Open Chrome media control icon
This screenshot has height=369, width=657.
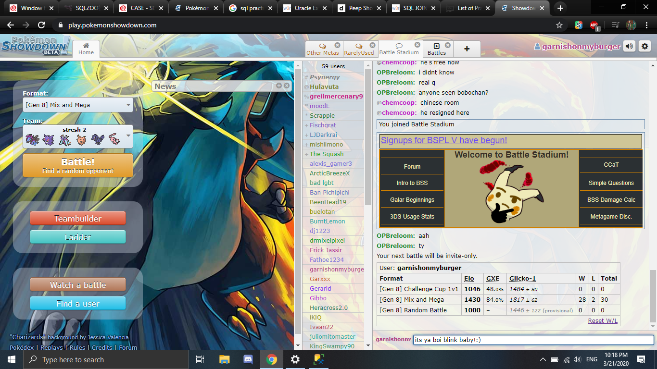coord(615,25)
